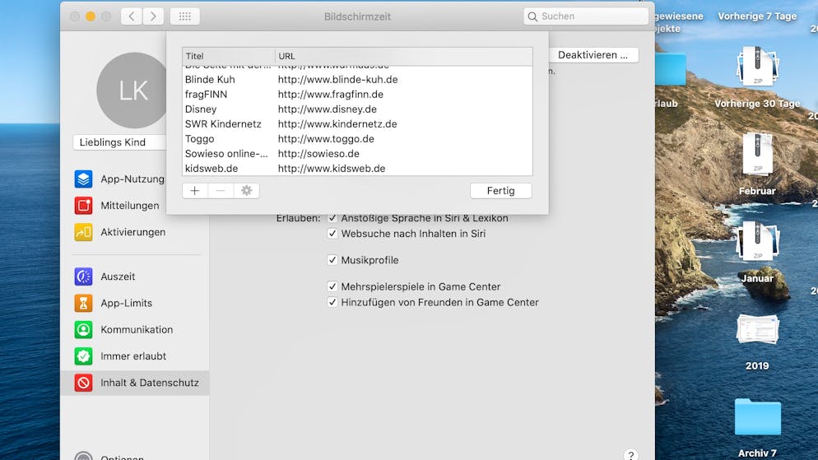The width and height of the screenshot is (818, 460).
Task: Sort the list by Titel column header
Action: (x=229, y=56)
